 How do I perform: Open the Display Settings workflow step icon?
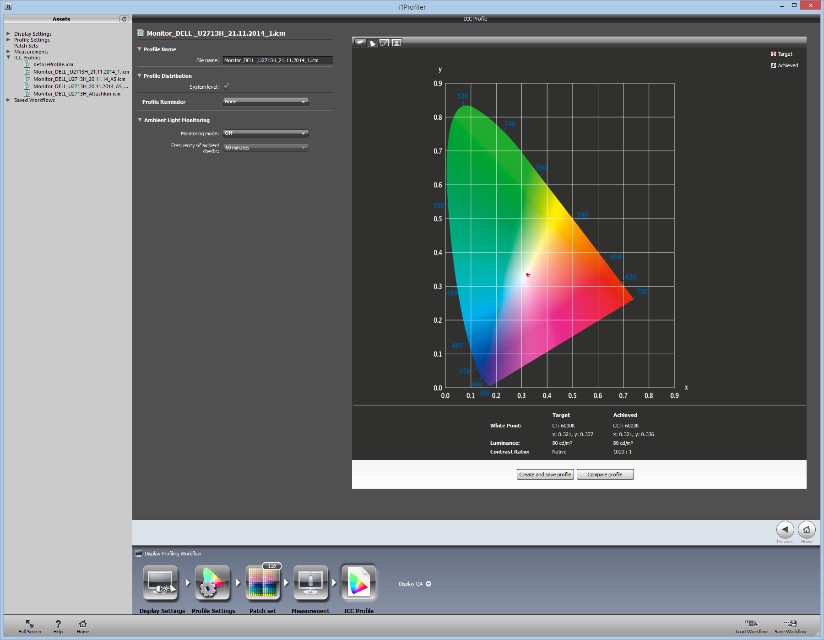coord(160,582)
